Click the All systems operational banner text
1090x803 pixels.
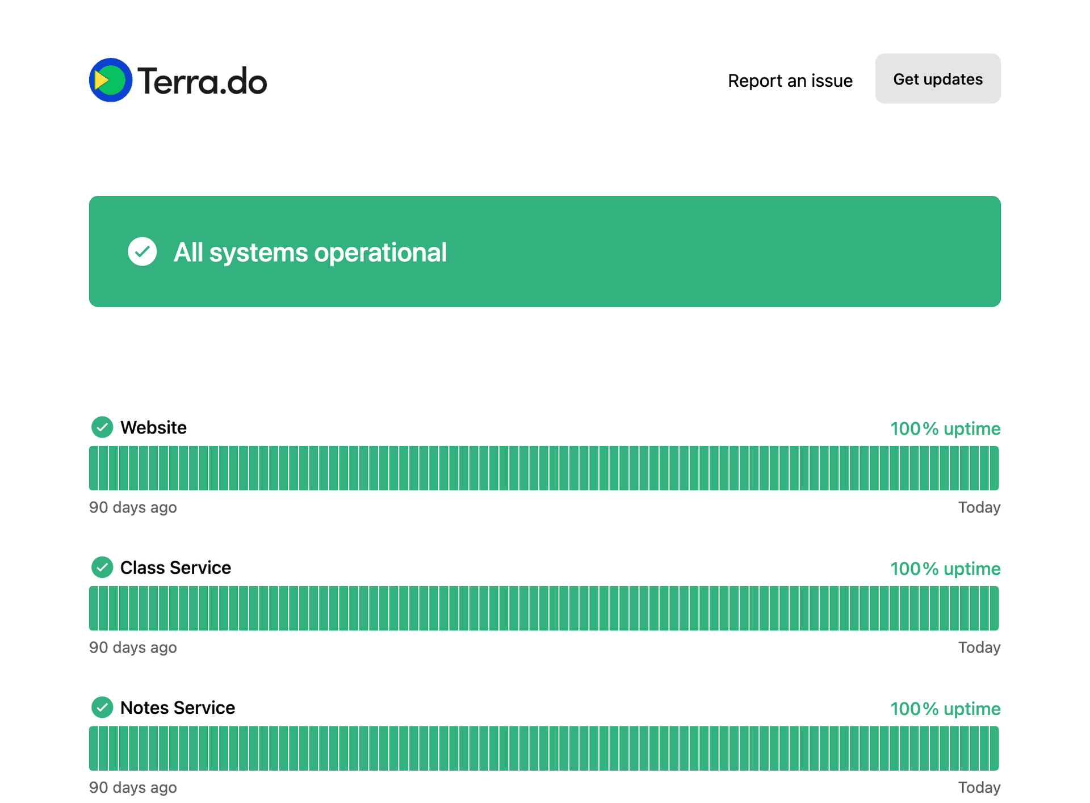click(x=310, y=253)
